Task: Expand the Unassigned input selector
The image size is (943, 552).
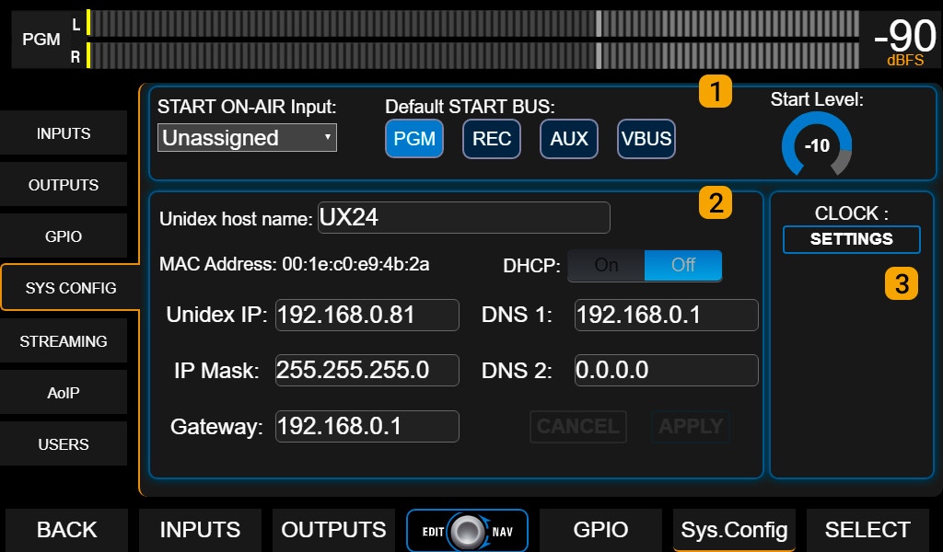Action: pos(246,137)
